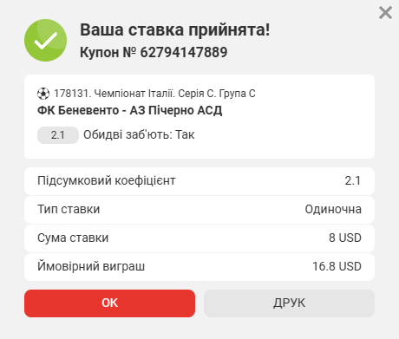The height and width of the screenshot is (339, 399).
Task: Click the 2.1 odds badge
Action: (58, 135)
